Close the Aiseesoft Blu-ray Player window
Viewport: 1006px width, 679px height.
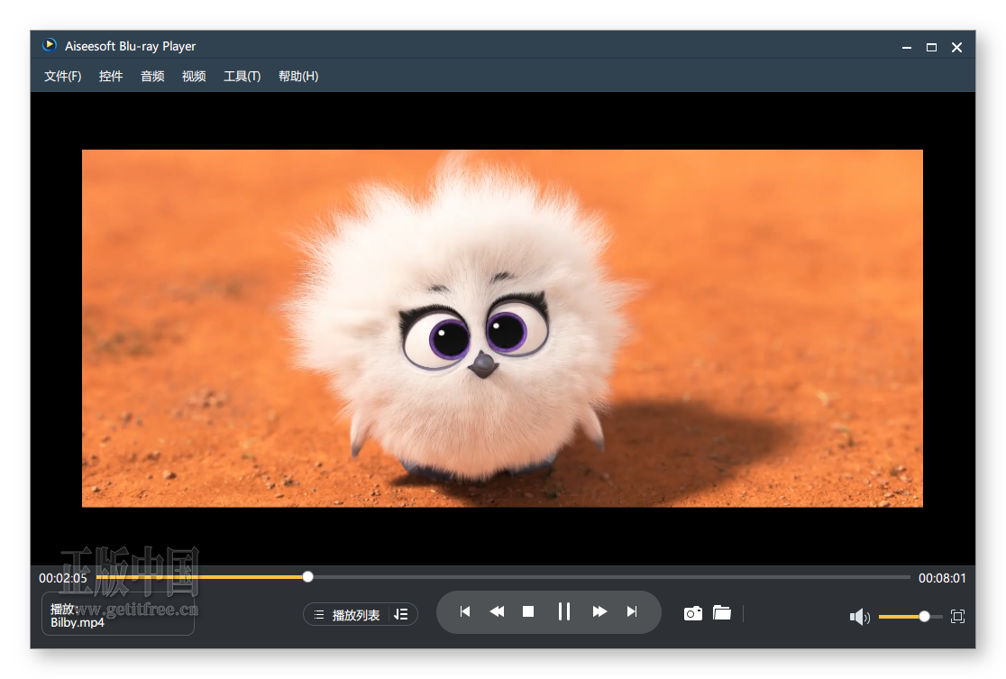pyautogui.click(x=956, y=48)
